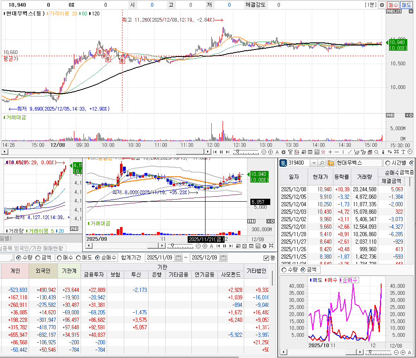Select the vertical line drawing tool

coord(343,152)
